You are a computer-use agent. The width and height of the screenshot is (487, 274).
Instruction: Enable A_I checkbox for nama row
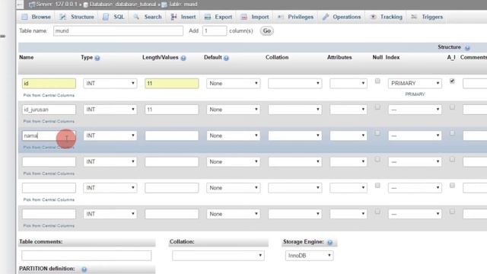[452, 133]
